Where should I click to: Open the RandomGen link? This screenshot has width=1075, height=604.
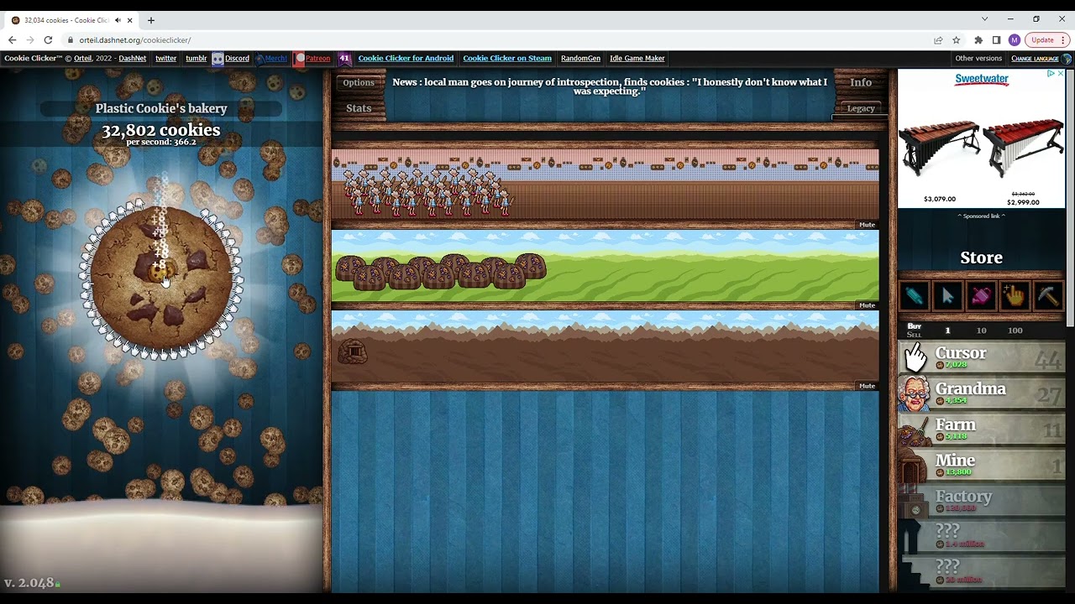[580, 58]
